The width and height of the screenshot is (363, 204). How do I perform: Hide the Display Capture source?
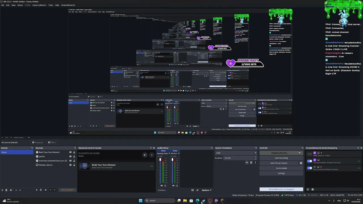click(x=70, y=165)
